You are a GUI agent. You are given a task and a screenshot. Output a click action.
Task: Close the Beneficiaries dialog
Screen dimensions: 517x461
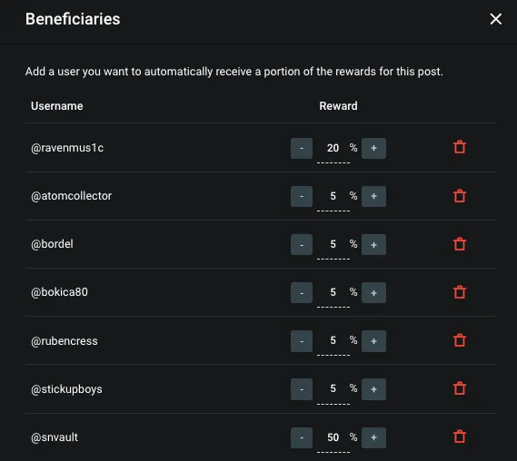[495, 19]
